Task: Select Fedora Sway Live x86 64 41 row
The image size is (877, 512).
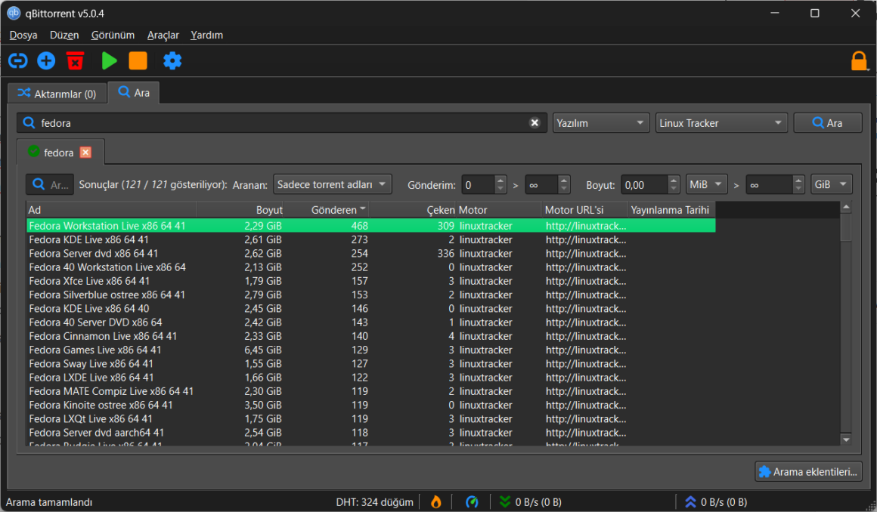Action: tap(370, 364)
